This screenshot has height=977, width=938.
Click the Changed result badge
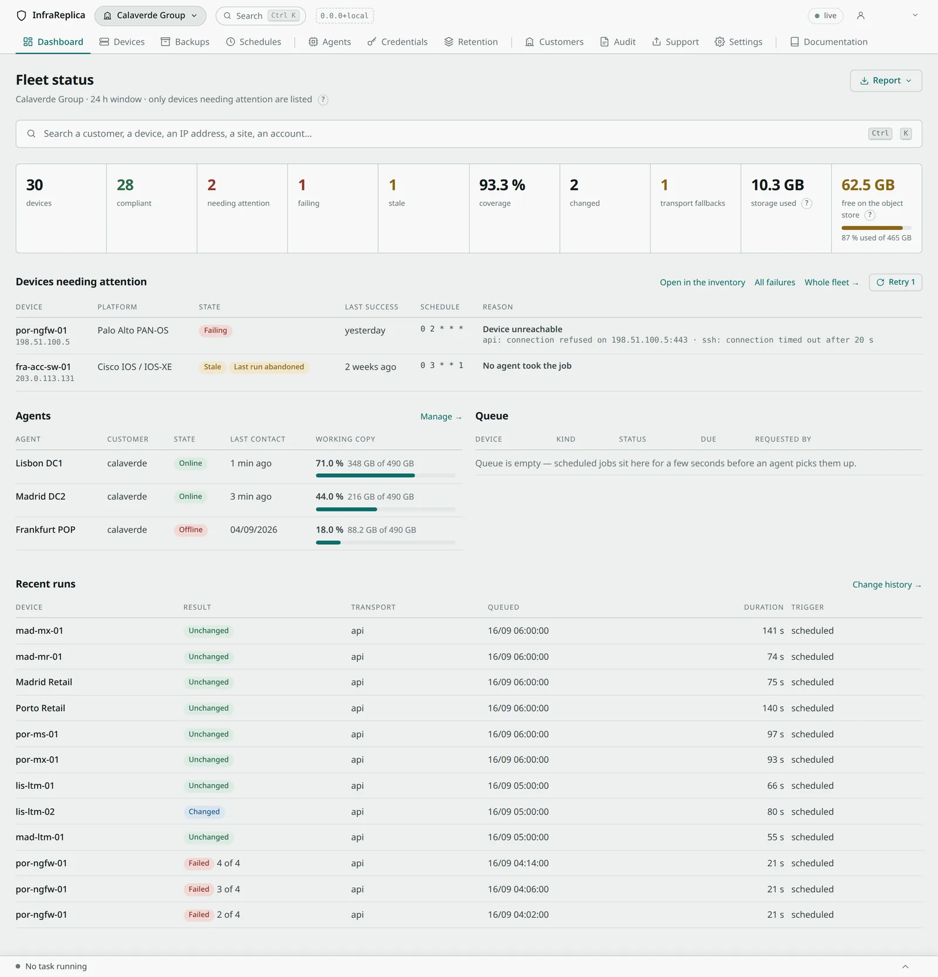coord(204,812)
